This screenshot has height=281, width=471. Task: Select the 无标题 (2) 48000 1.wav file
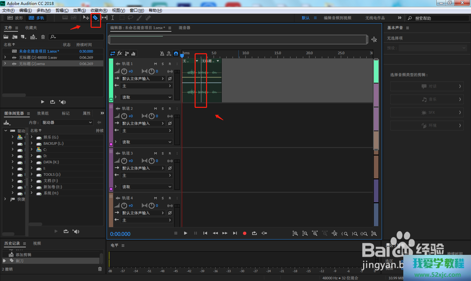38,58
